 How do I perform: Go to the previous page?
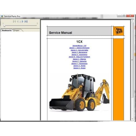pyautogui.click(x=18, y=21)
